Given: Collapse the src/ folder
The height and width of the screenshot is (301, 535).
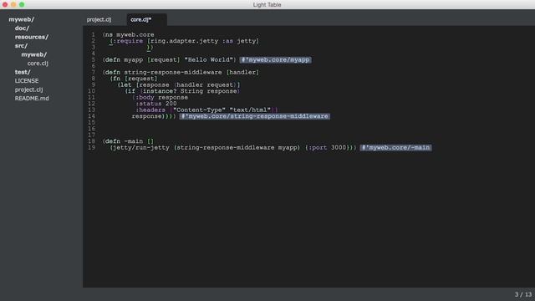Looking at the screenshot, I should tap(21, 46).
